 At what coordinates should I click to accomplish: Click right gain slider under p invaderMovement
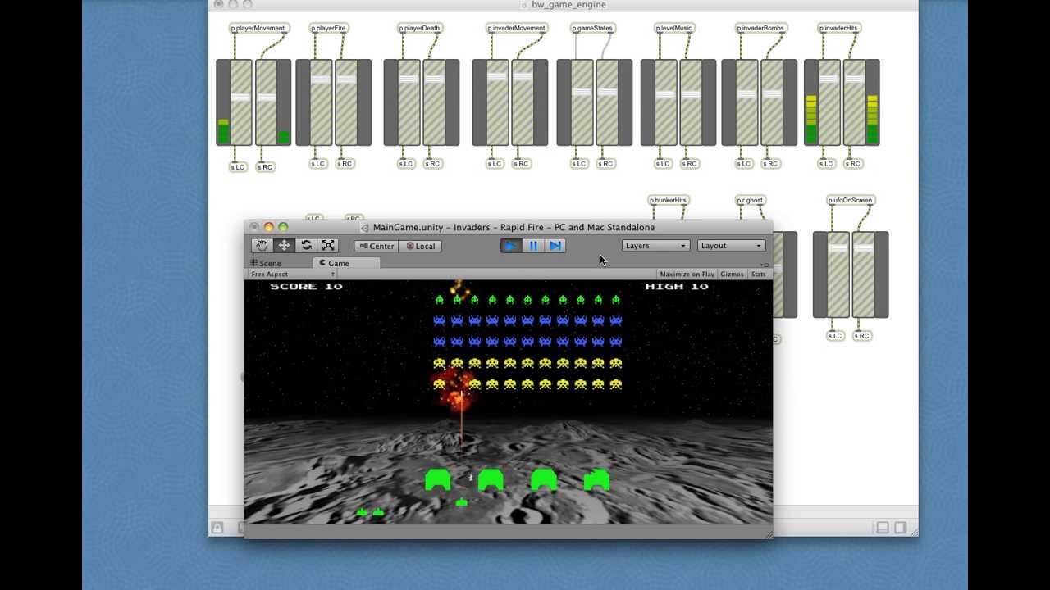coord(523,102)
